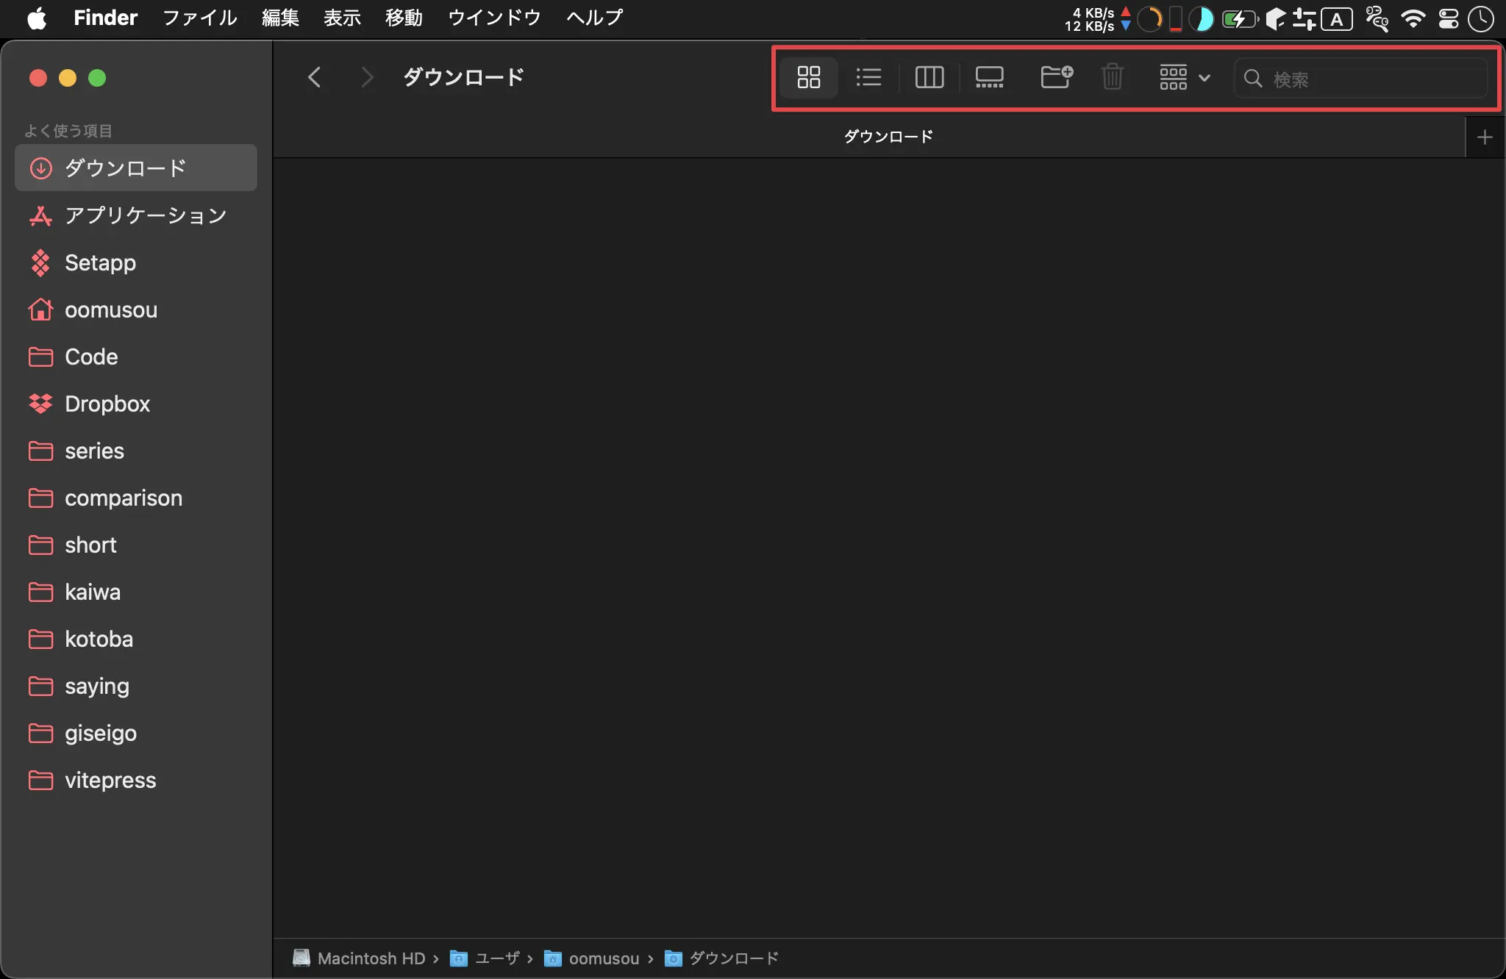Open the 移動 menu
1506x979 pixels.
404,18
